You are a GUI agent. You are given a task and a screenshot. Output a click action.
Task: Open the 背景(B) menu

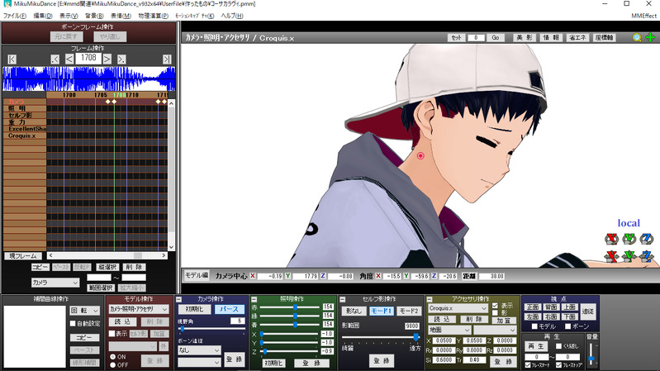(x=94, y=16)
